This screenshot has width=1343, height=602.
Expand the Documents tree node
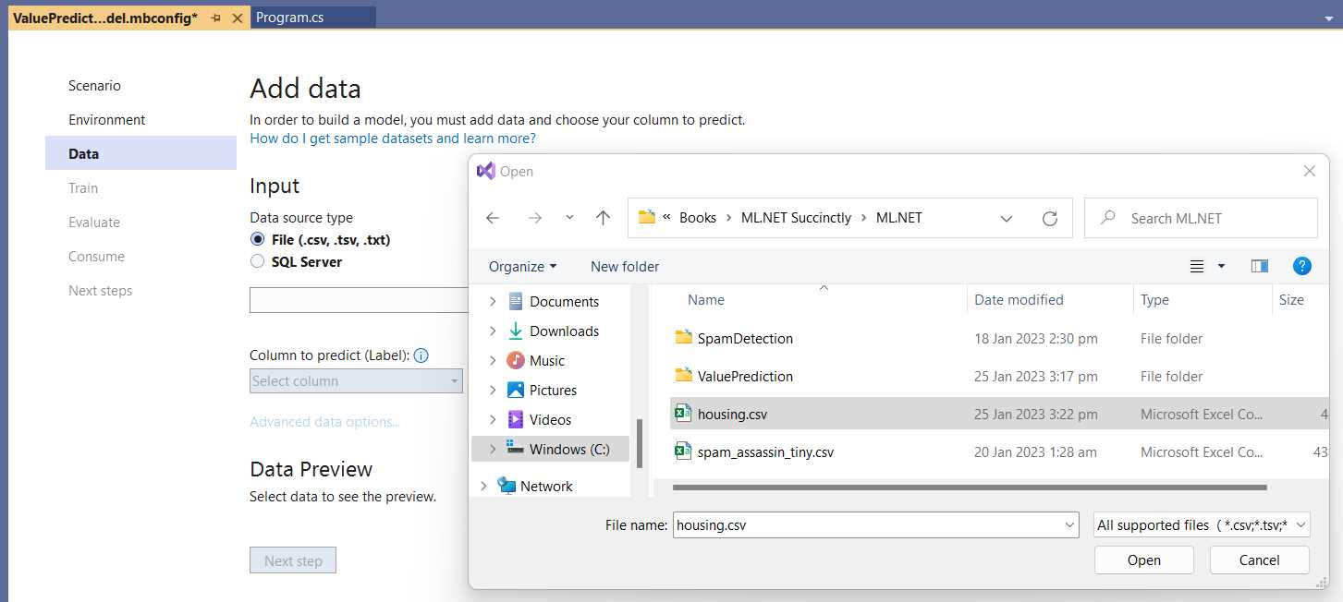click(x=492, y=302)
